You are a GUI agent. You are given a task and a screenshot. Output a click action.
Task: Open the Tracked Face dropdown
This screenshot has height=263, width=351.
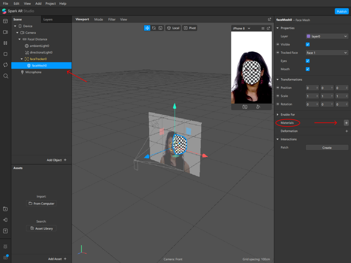click(x=327, y=53)
